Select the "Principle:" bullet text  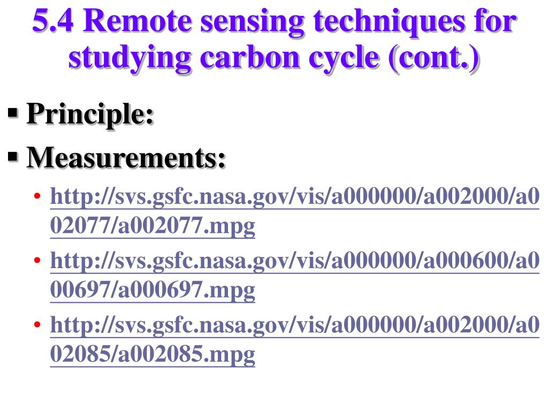[90, 114]
